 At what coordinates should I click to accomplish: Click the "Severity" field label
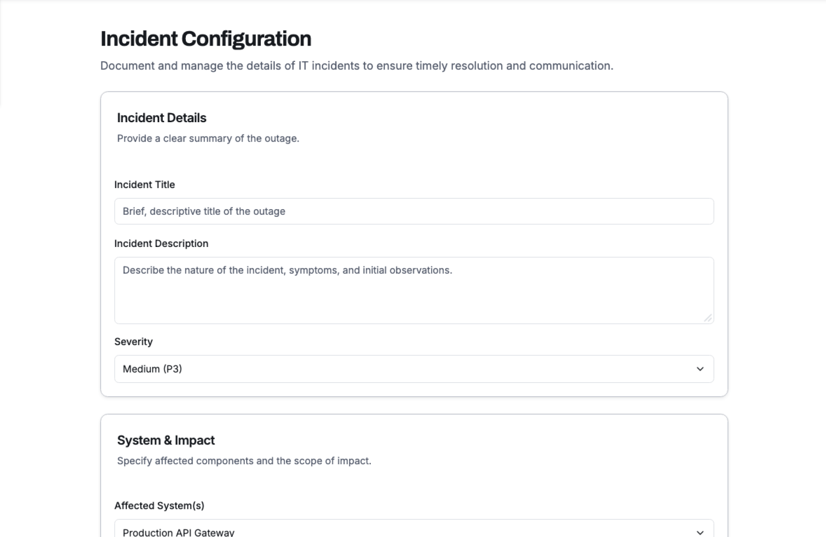(133, 342)
